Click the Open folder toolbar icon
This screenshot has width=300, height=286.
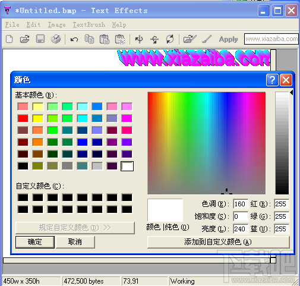pos(25,39)
